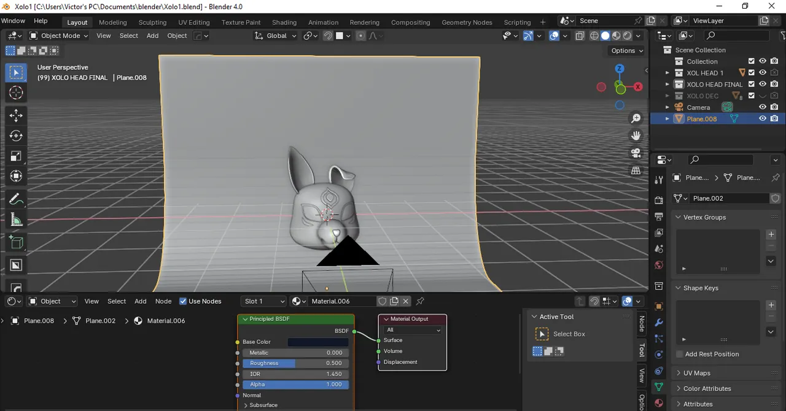
Task: Select the Add Cube tool
Action: pyautogui.click(x=16, y=242)
